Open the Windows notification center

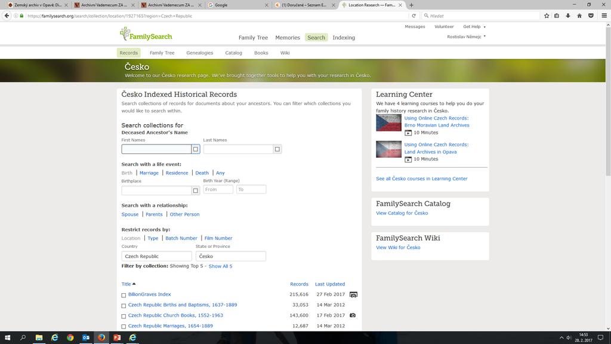(600, 337)
